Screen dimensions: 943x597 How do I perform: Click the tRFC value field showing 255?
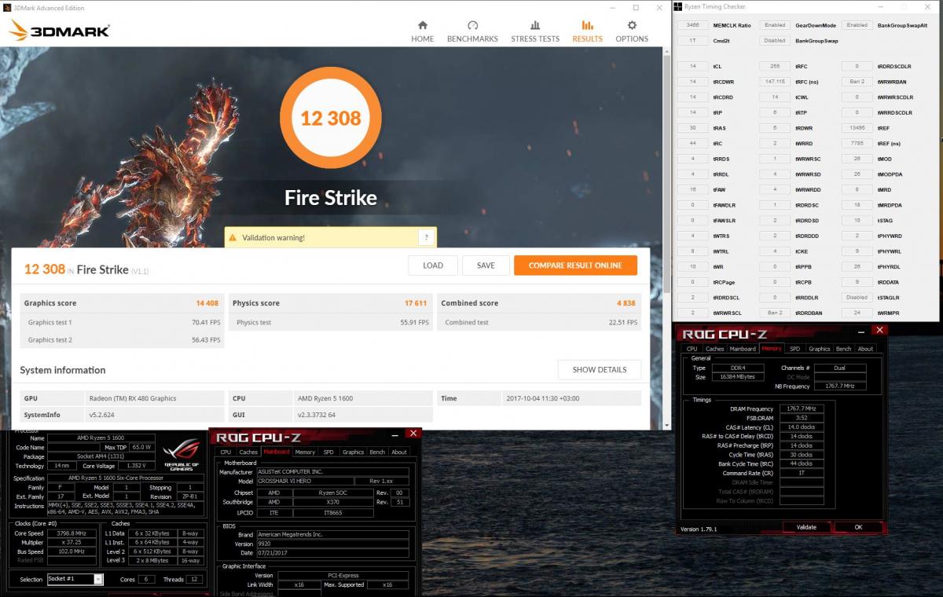[775, 66]
